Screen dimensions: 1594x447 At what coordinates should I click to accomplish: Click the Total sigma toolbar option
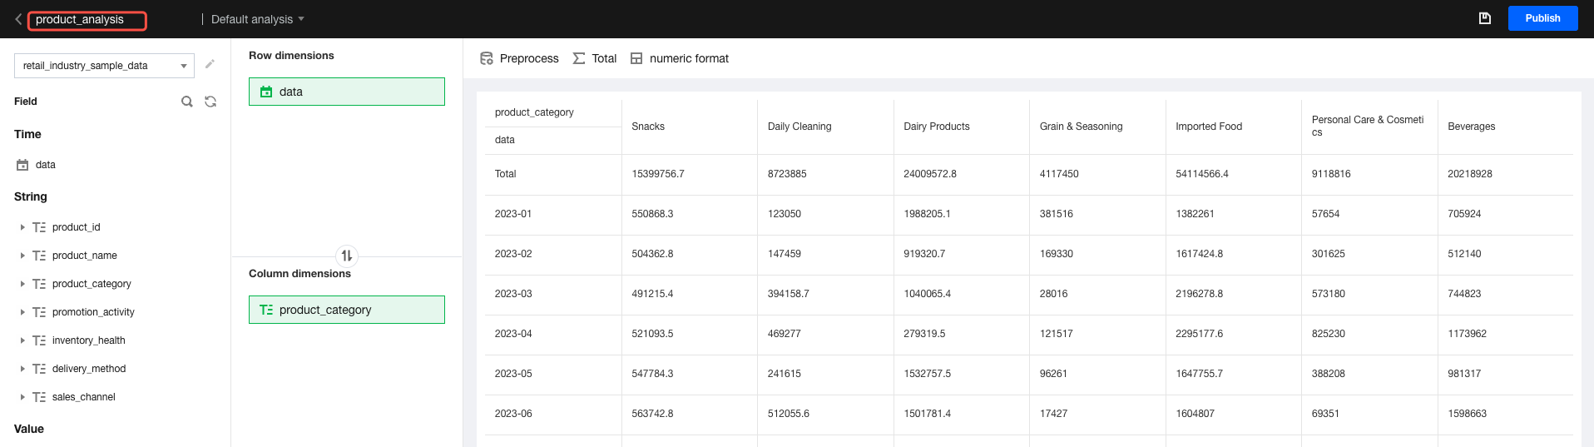(595, 58)
